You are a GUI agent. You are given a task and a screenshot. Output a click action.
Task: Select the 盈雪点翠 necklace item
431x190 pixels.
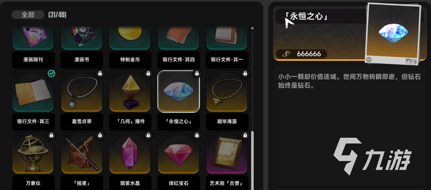[82, 92]
